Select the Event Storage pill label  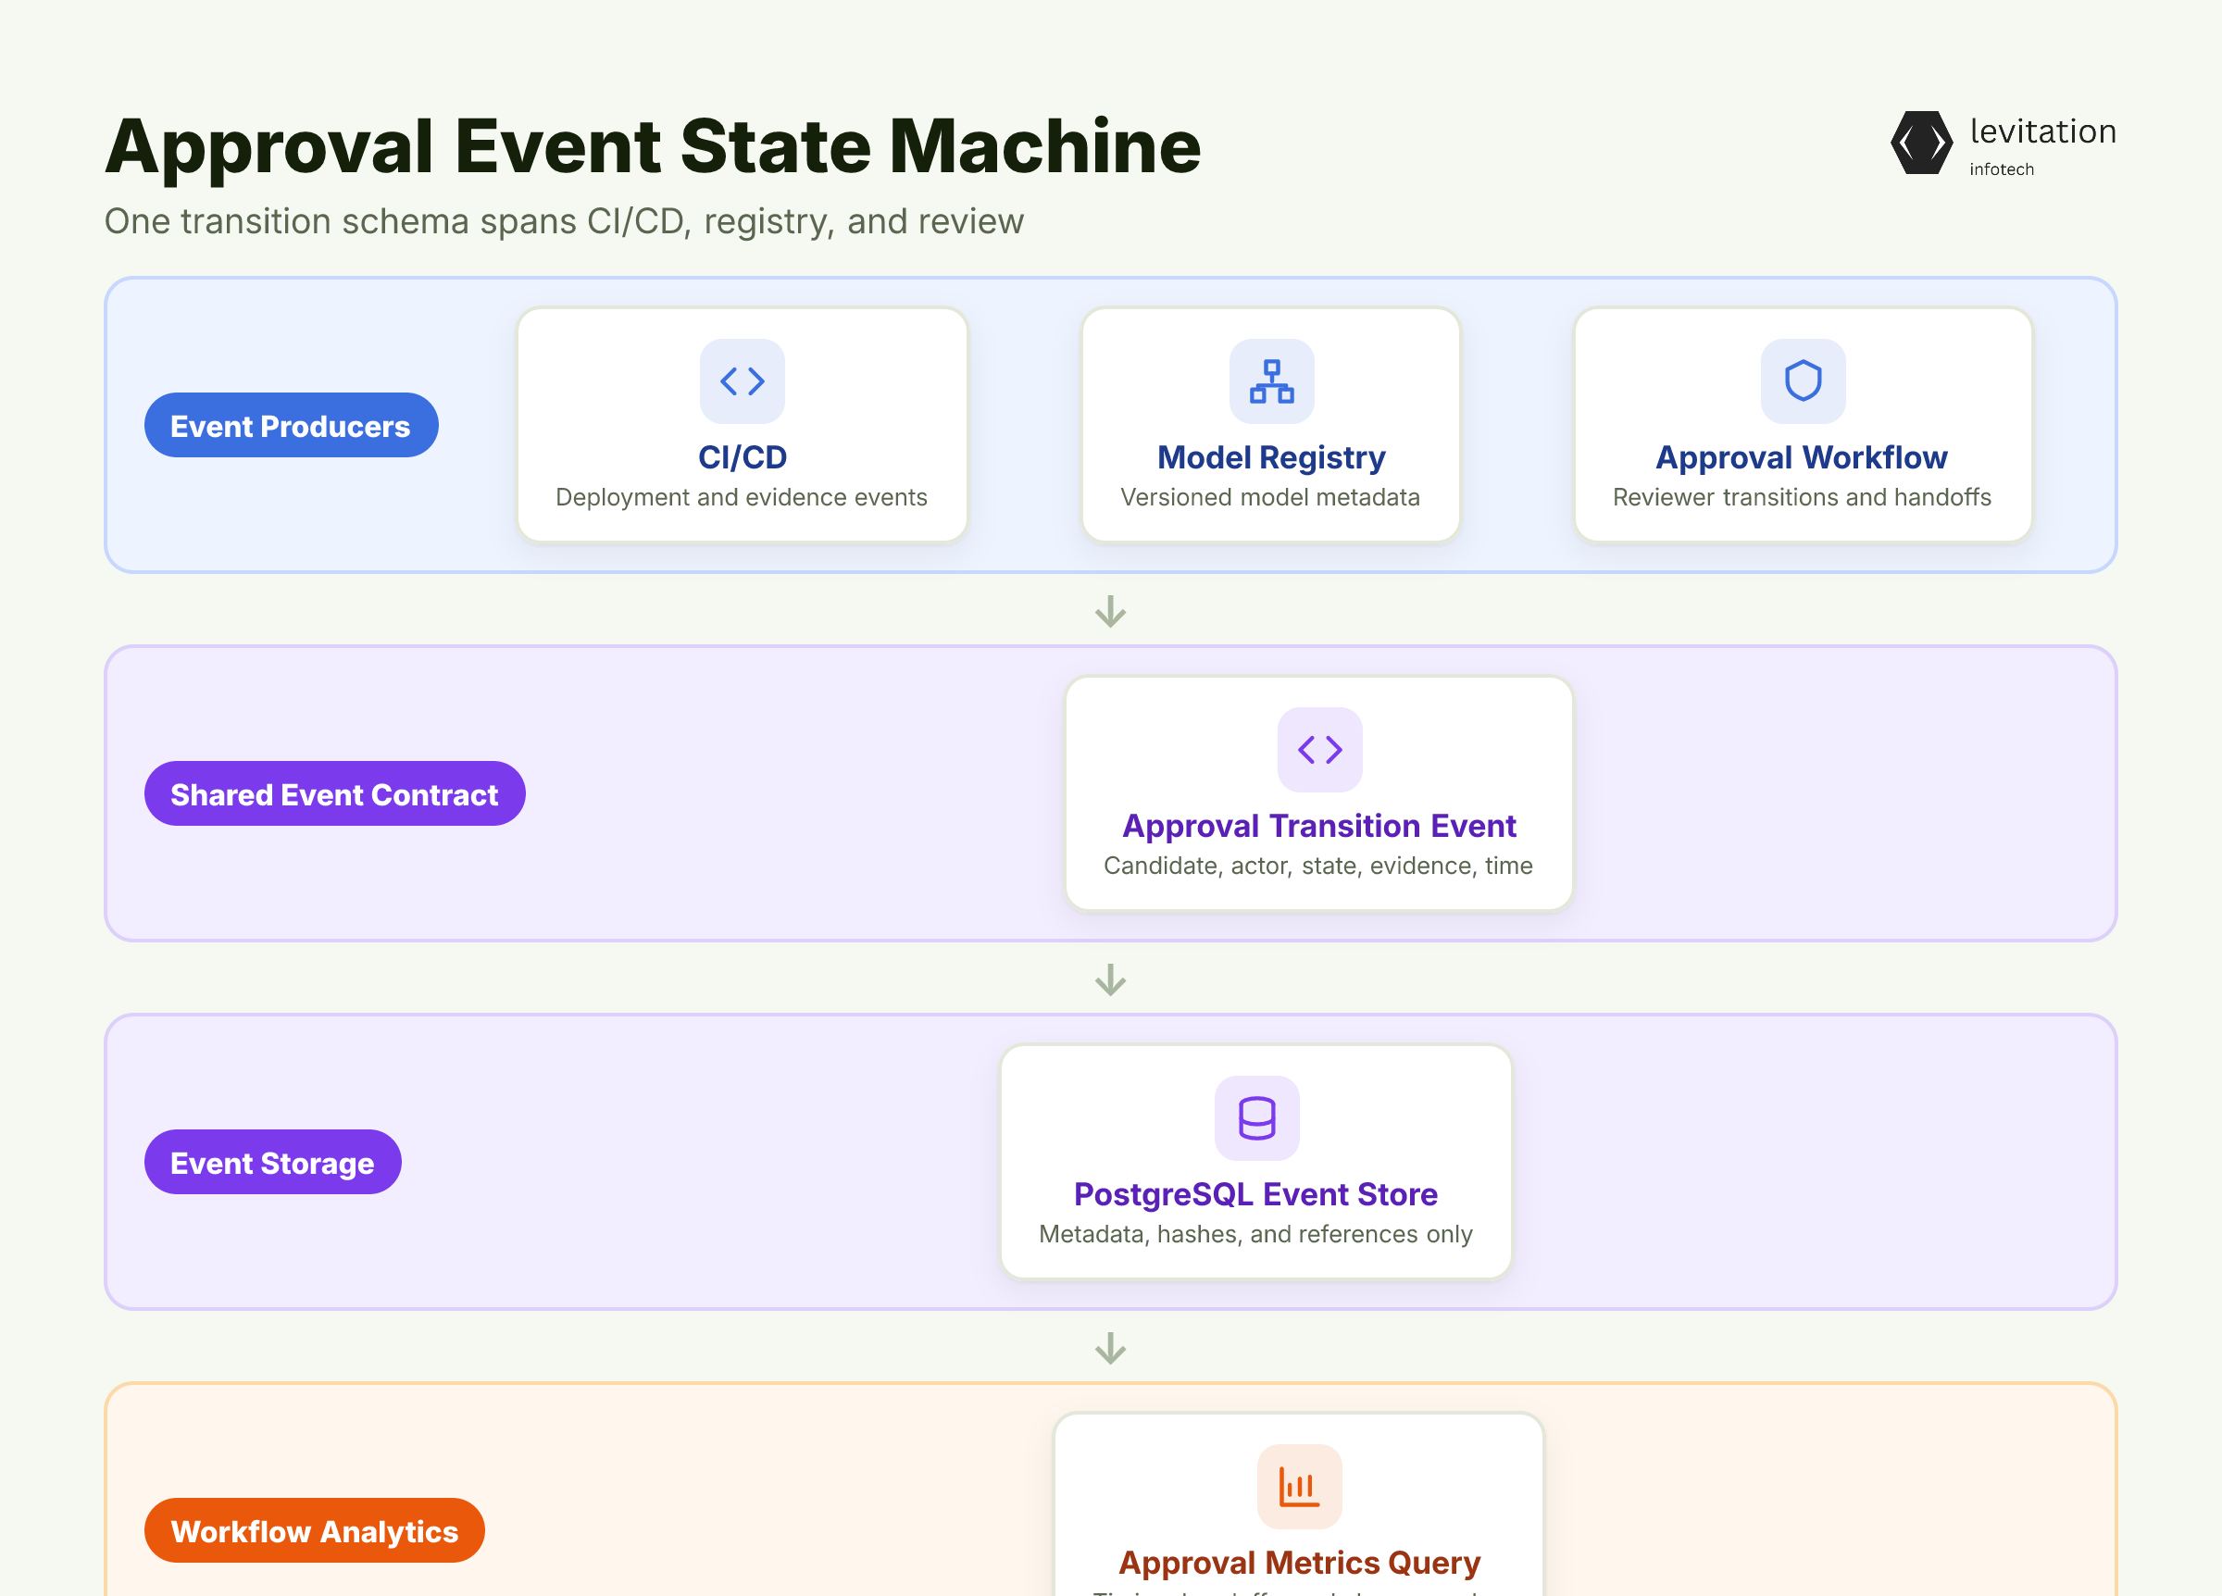point(273,1162)
